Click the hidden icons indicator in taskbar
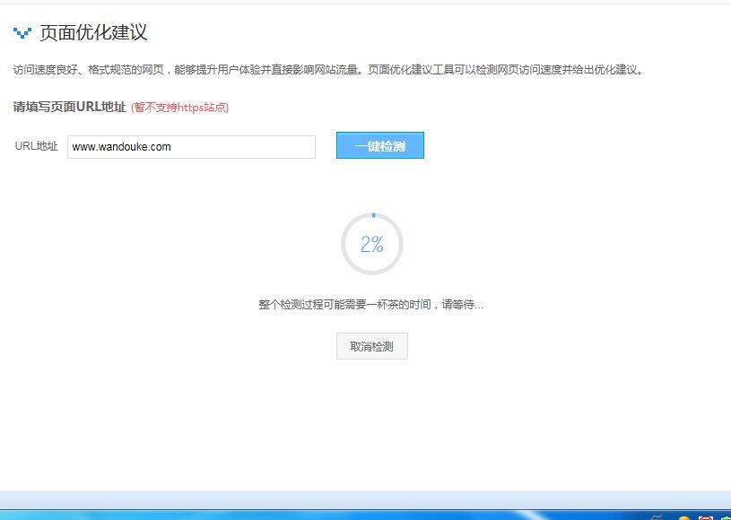This screenshot has width=731, height=520. 657,518
